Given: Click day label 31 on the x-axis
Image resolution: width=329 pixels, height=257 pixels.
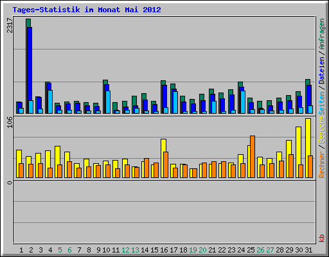Looking at the screenshot, I should click(x=308, y=250).
